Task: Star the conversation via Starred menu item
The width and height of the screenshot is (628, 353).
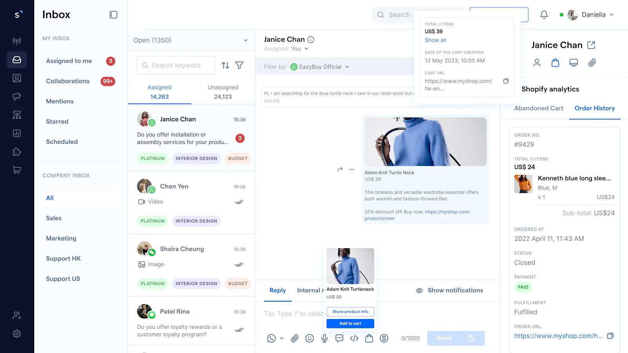Action: tap(57, 122)
